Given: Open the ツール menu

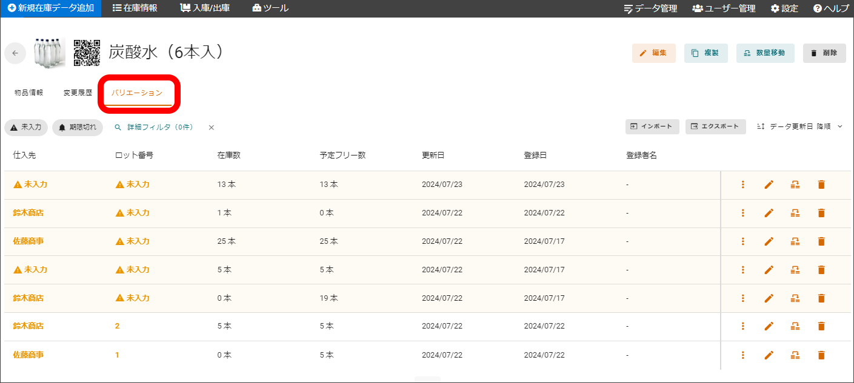Looking at the screenshot, I should click(x=270, y=8).
